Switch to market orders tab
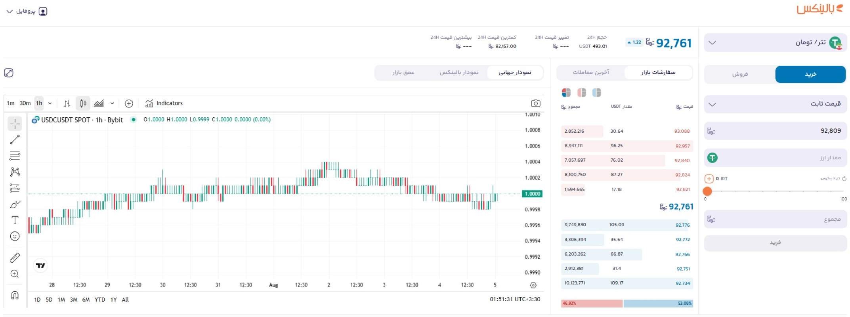850x317 pixels. (658, 73)
